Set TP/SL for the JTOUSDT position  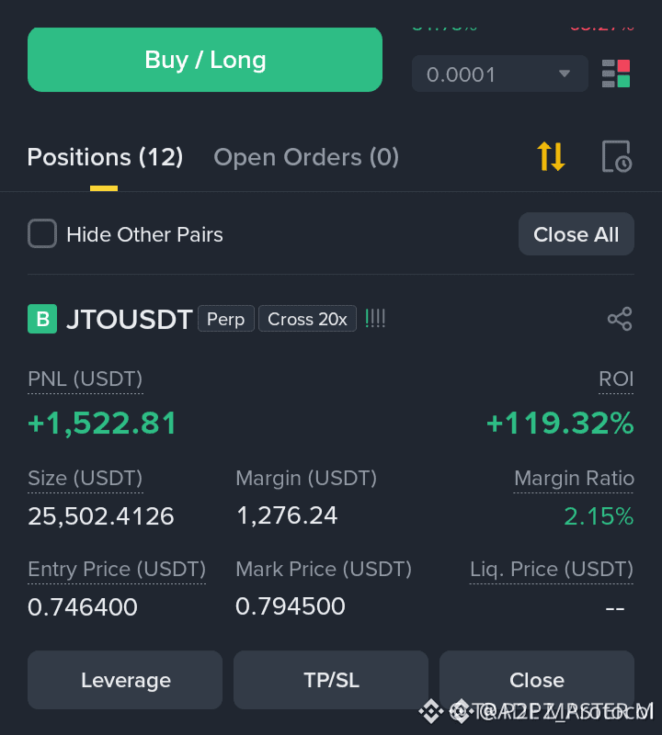[x=331, y=680]
